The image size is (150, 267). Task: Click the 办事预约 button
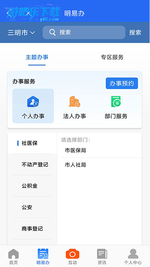tap(122, 83)
